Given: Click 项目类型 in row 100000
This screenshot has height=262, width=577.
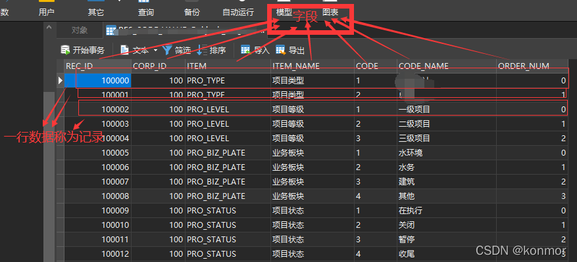Looking at the screenshot, I should coord(288,81).
